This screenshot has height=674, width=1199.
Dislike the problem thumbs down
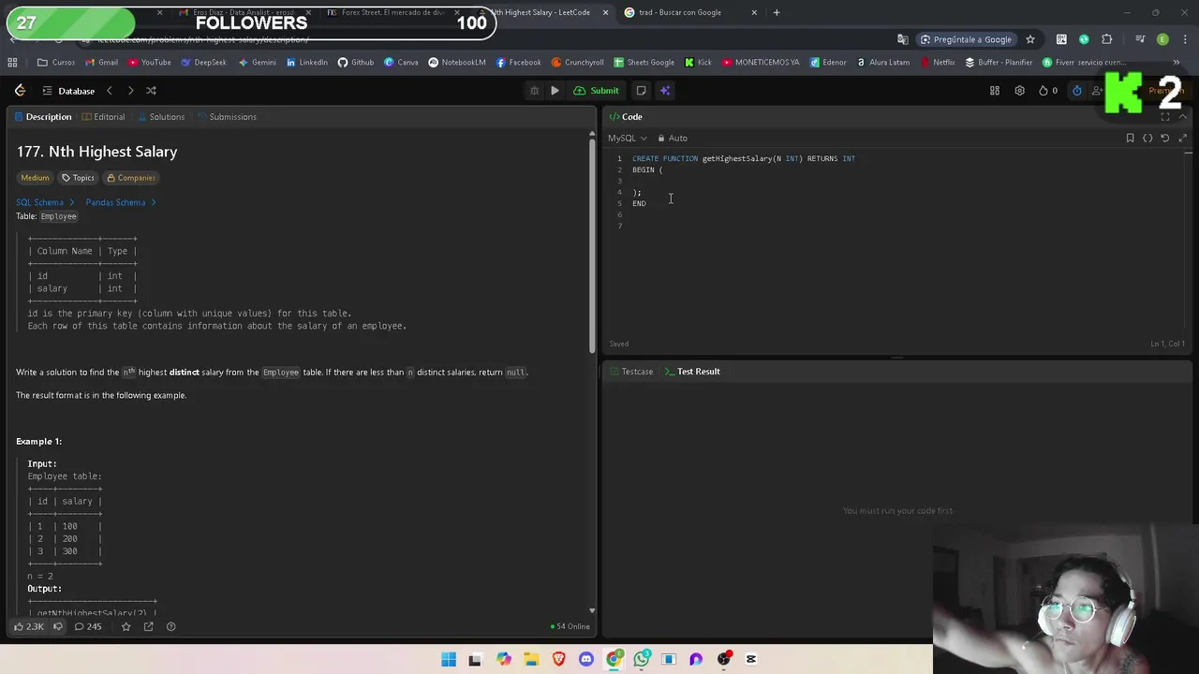pos(58,626)
